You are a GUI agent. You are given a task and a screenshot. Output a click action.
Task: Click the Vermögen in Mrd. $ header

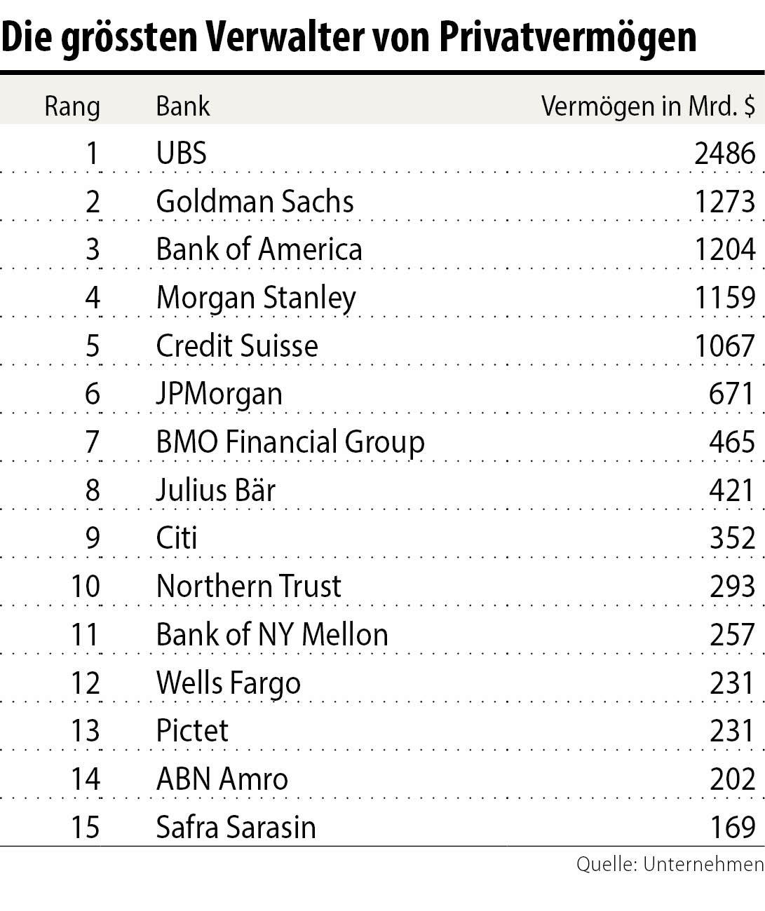648,107
